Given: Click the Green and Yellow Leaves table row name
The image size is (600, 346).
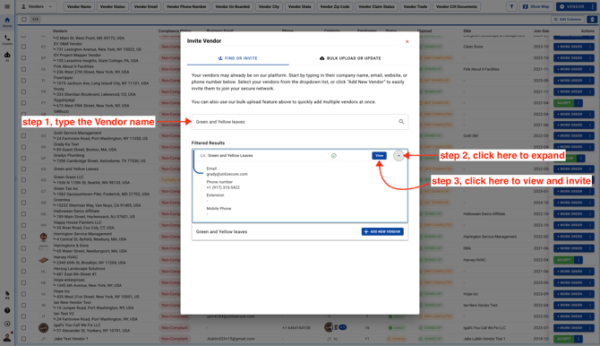Looking at the screenshot, I should 76,169.
